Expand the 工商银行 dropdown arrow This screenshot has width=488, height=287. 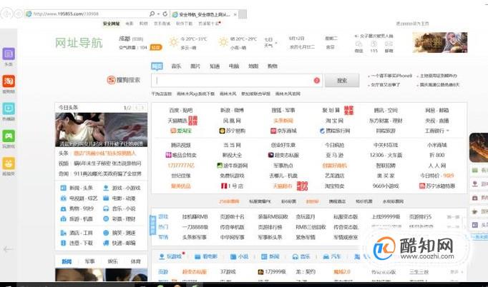point(448,131)
